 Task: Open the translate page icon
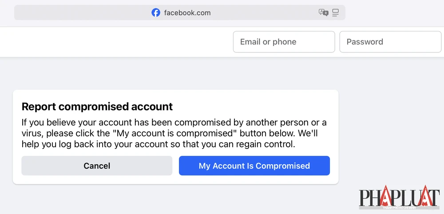coord(323,13)
